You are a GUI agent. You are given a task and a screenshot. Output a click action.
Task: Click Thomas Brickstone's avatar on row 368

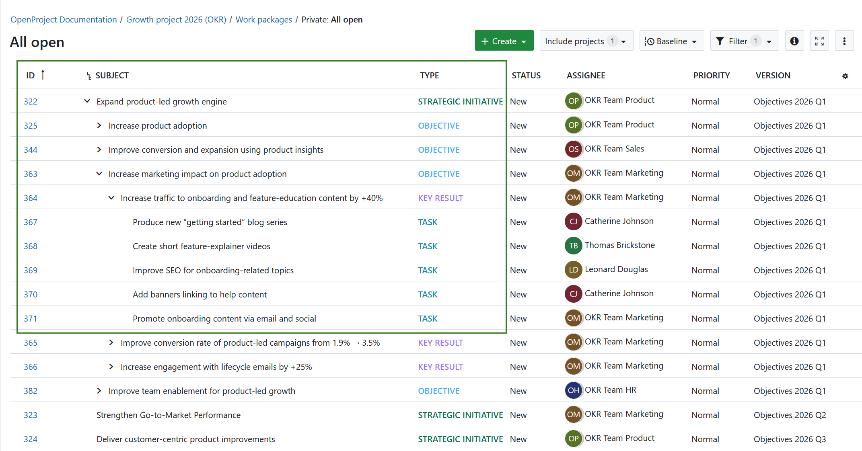[x=573, y=246]
